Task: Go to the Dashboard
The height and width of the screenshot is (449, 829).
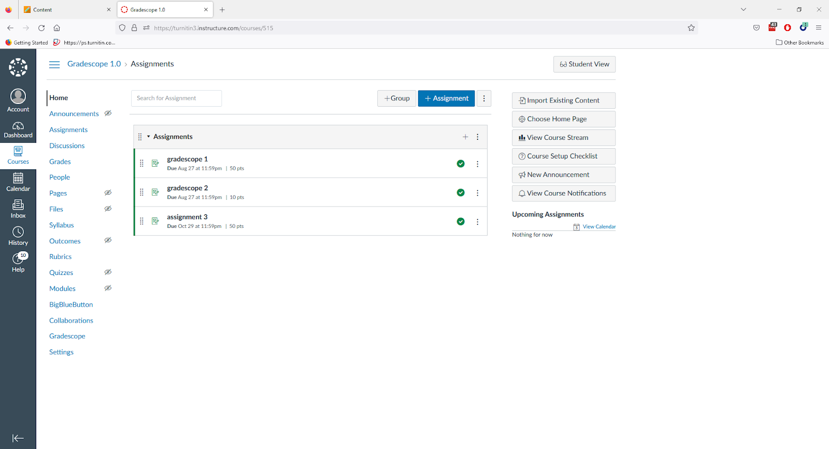Action: click(18, 130)
